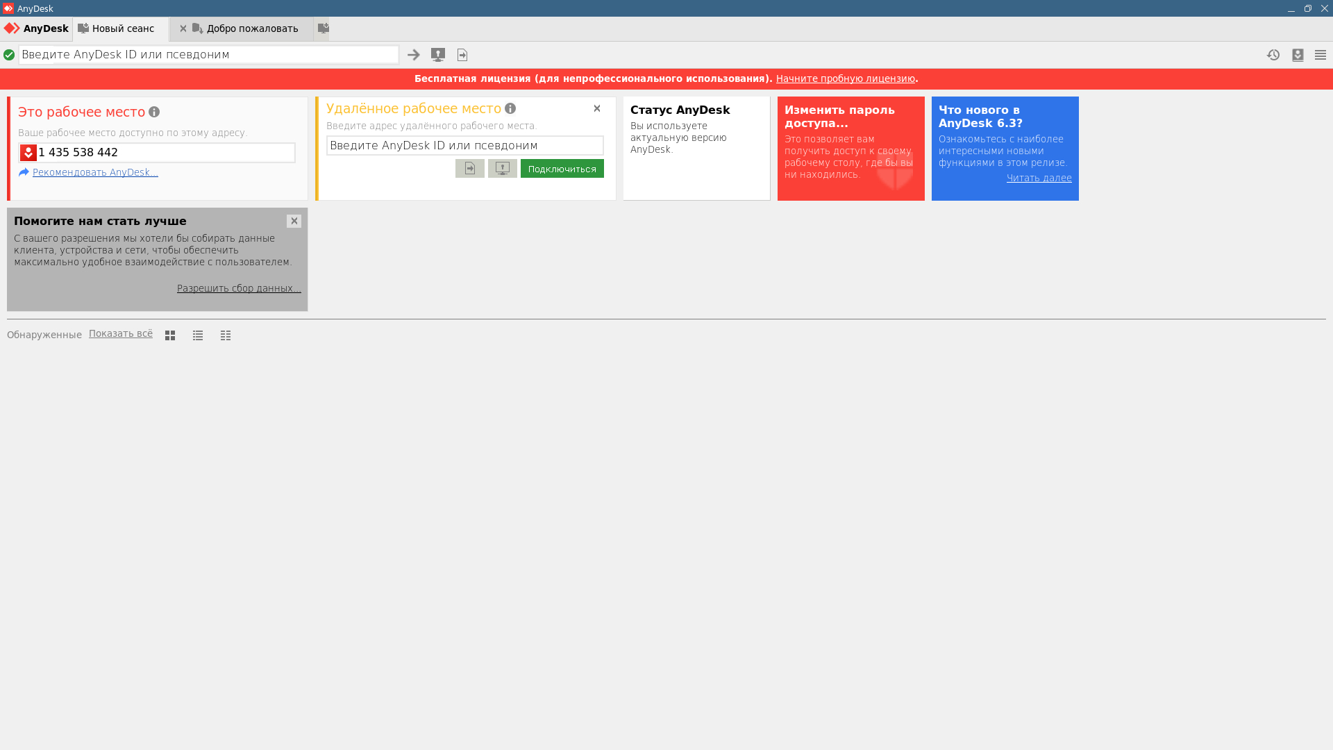Open the address book icon
This screenshot has width=1333, height=750.
pos(1298,55)
